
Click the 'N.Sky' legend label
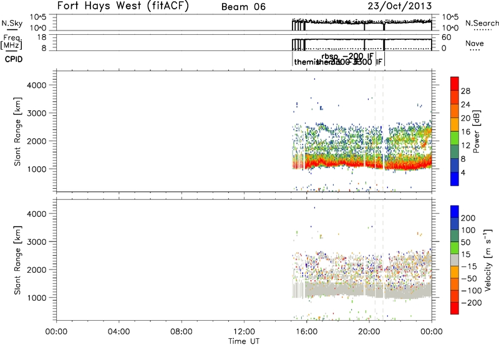[12, 23]
